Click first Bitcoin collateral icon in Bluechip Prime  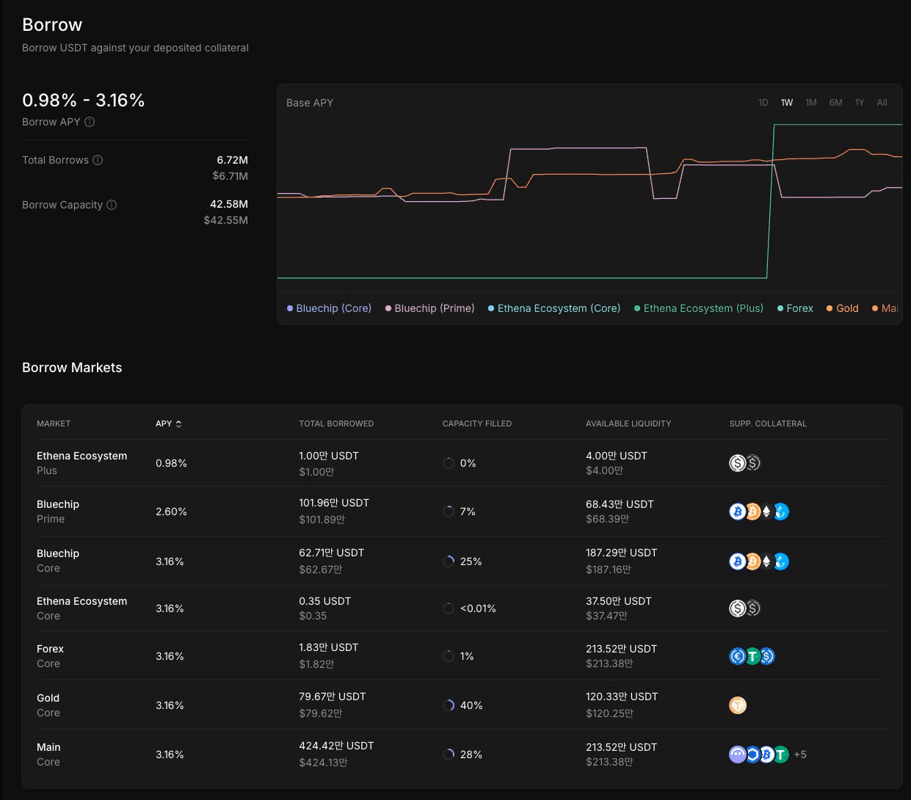tap(737, 512)
